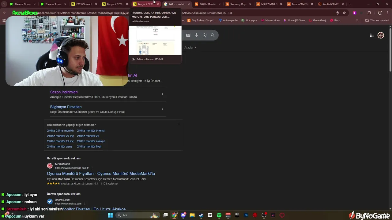Screen dimensions: 392x220
Task: Submit search with the magnifier icon
Action: coord(213,35)
